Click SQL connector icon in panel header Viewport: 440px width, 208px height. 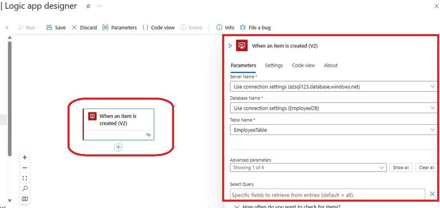(242, 46)
